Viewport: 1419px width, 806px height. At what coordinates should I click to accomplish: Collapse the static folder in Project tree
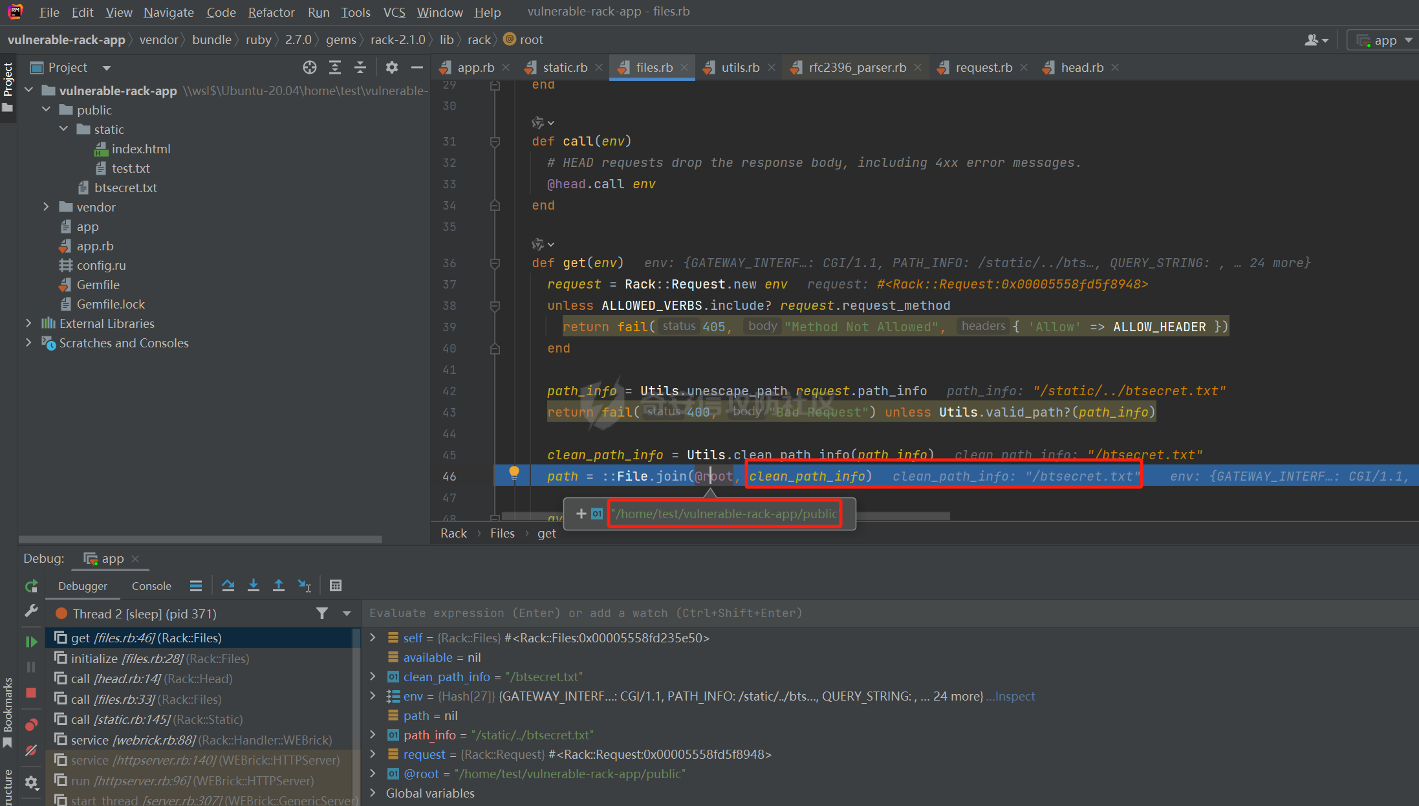pyautogui.click(x=63, y=129)
